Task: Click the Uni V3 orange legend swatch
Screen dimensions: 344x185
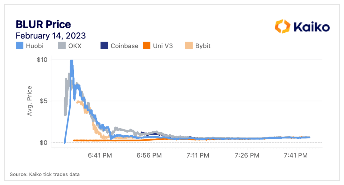Action: point(146,46)
